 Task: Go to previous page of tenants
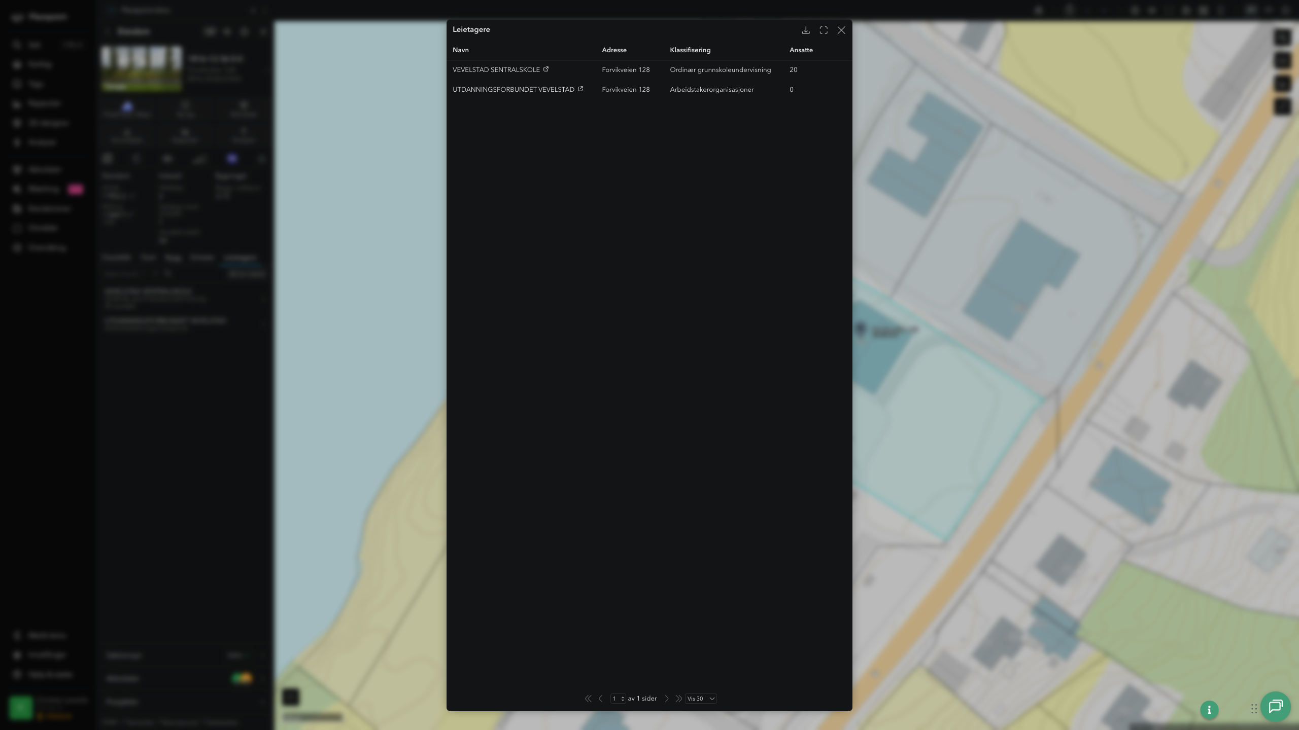(601, 699)
